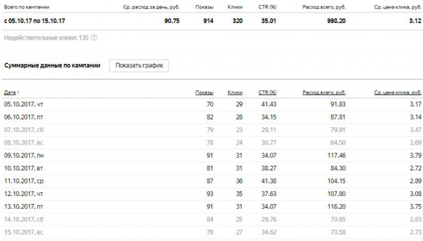Screen dimensions: 423x241
Task: Select the 13.10.2017, пт row
Action: 213,207
